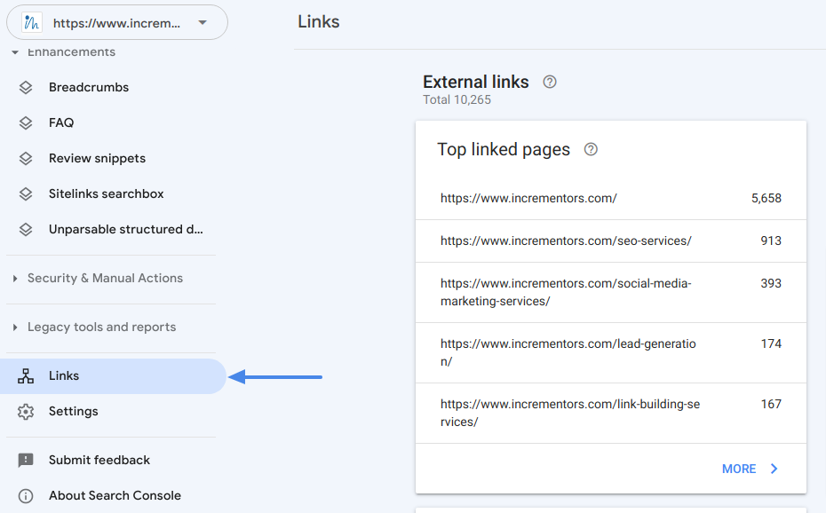Click the Links page title
This screenshot has width=826, height=513.
319,21
